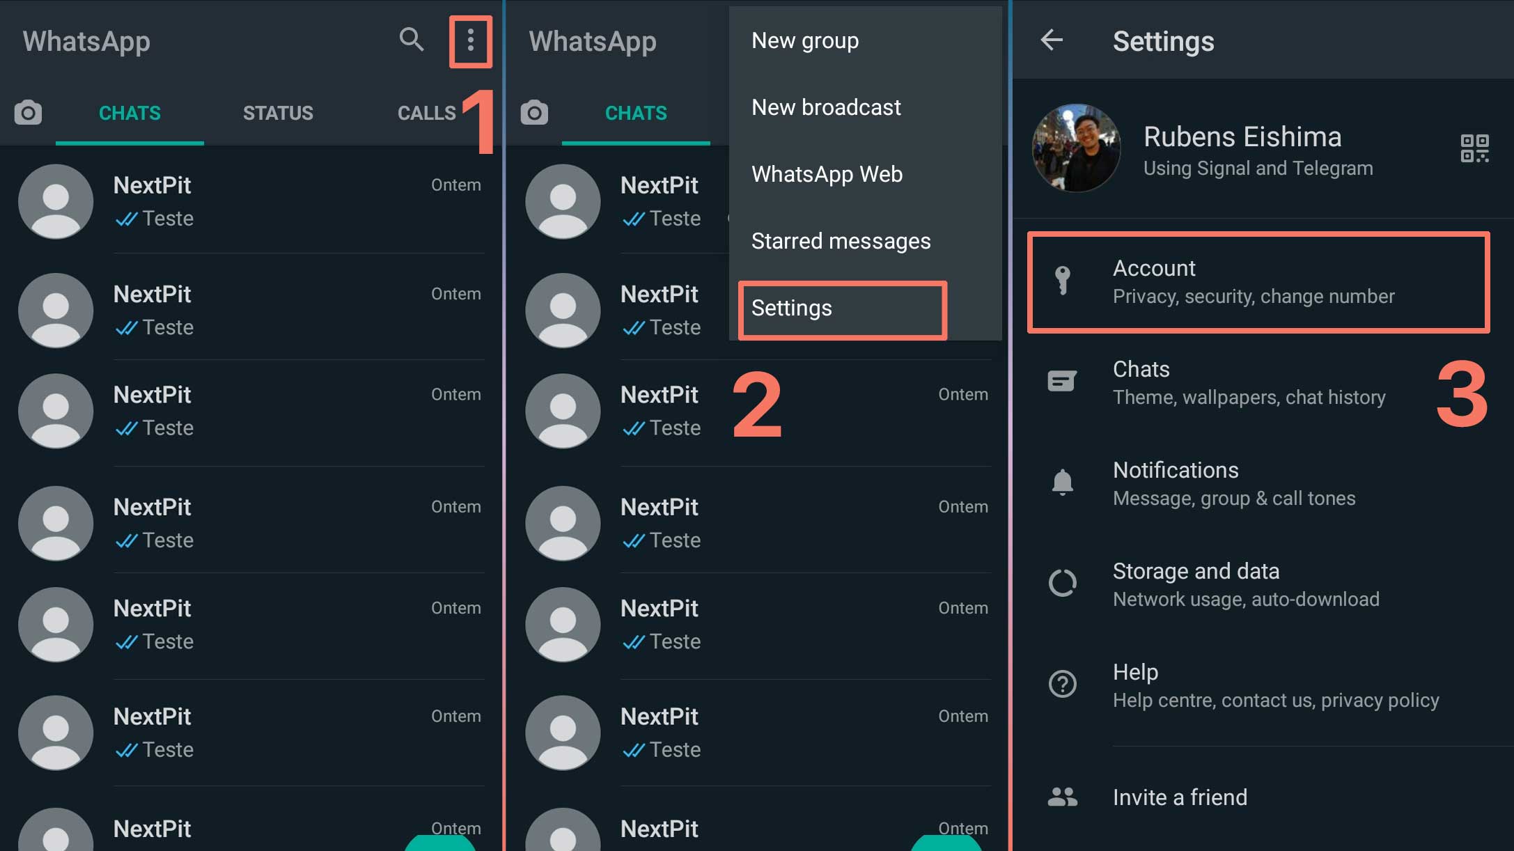Open the camera in the middle panel
The image size is (1514, 851).
point(534,113)
